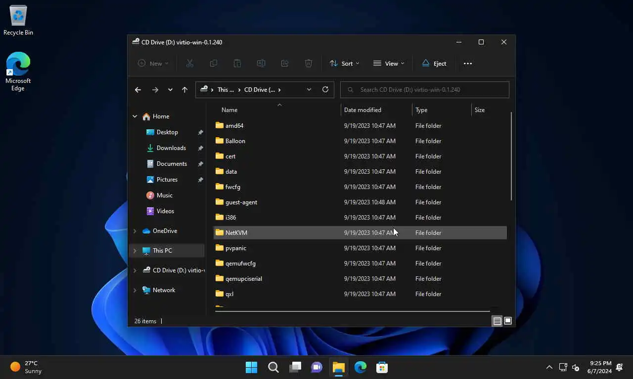Open taskbar Search
This screenshot has height=379, width=633.
pos(273,367)
